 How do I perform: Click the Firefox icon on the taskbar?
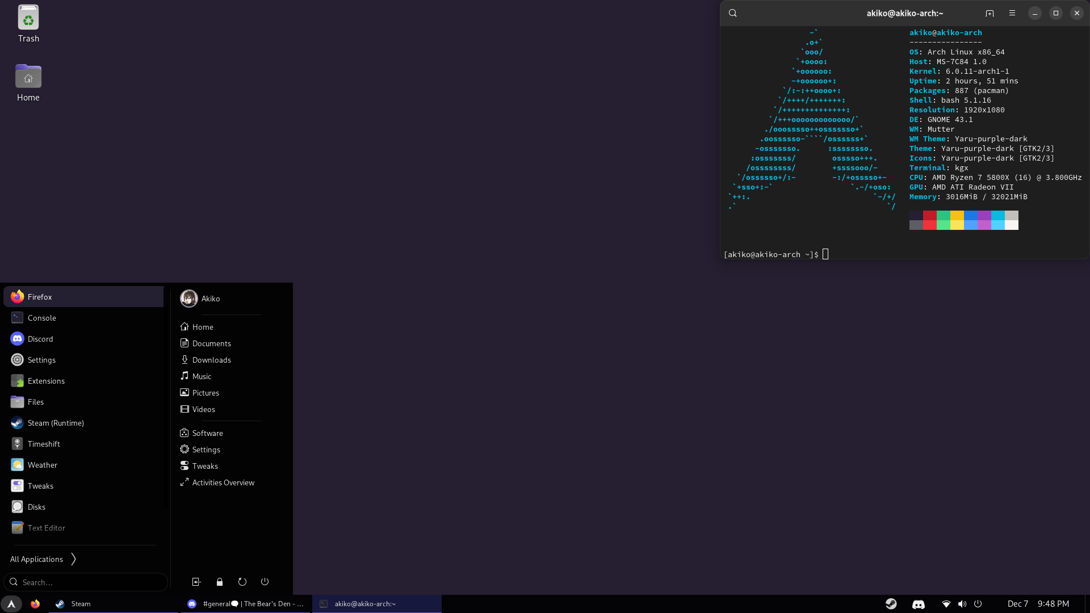[35, 604]
